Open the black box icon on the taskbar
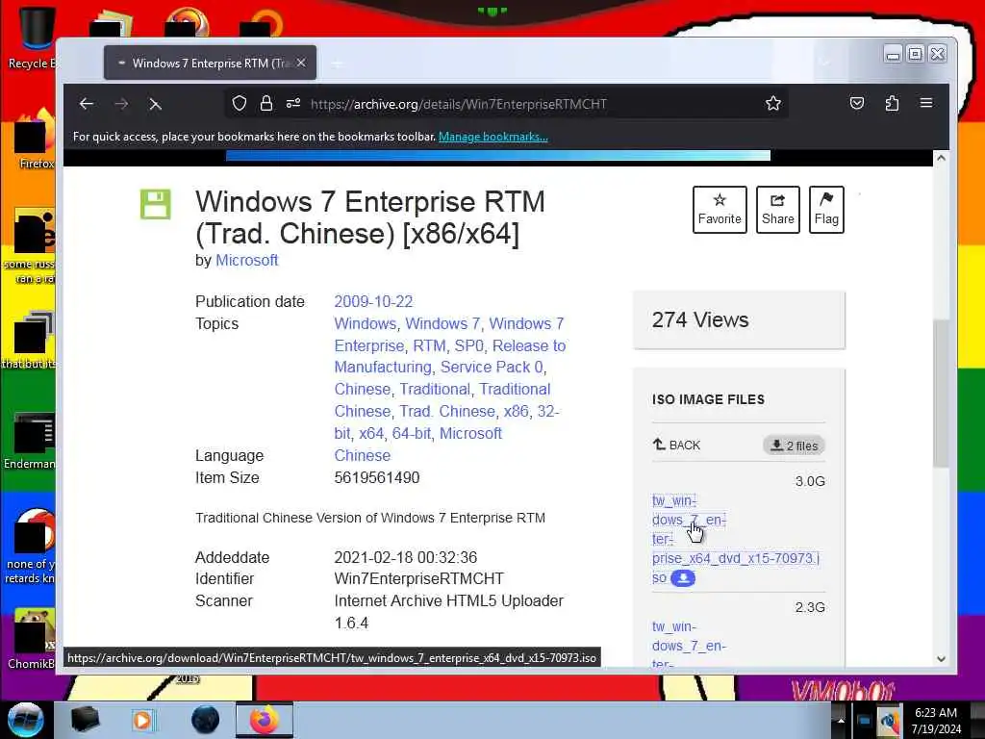985x739 pixels. point(85,720)
